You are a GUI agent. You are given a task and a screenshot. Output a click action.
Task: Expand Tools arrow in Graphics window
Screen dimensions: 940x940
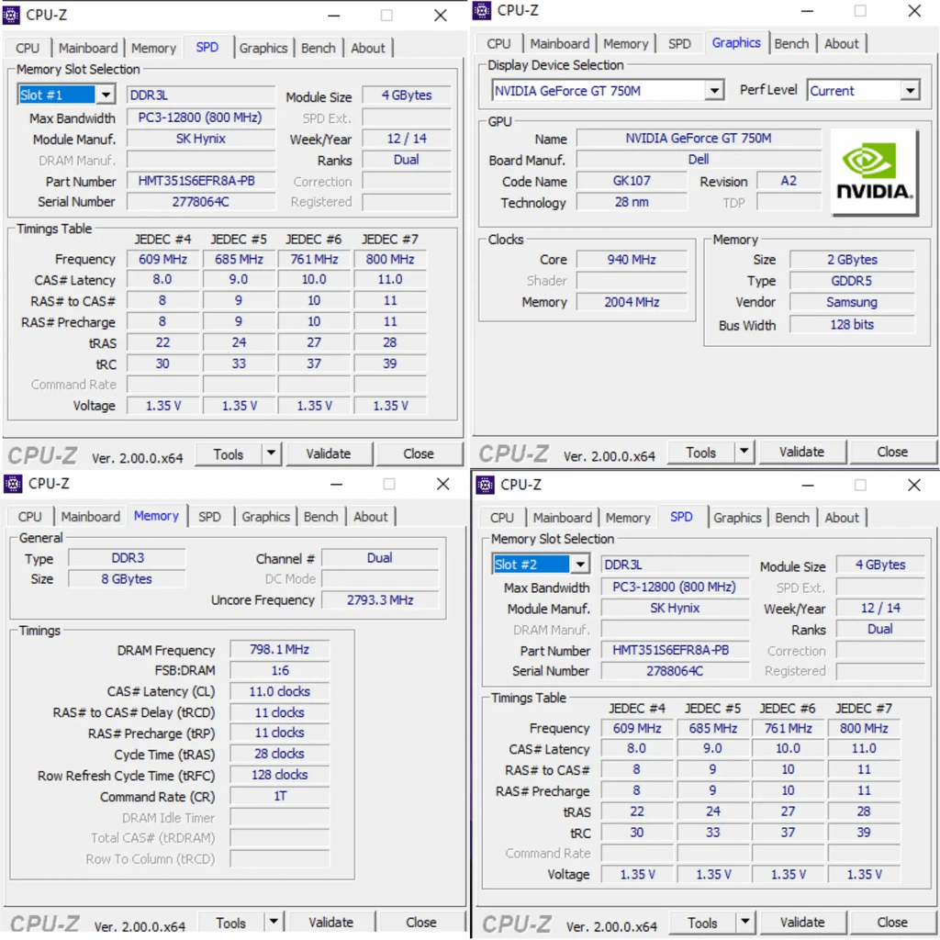point(744,451)
